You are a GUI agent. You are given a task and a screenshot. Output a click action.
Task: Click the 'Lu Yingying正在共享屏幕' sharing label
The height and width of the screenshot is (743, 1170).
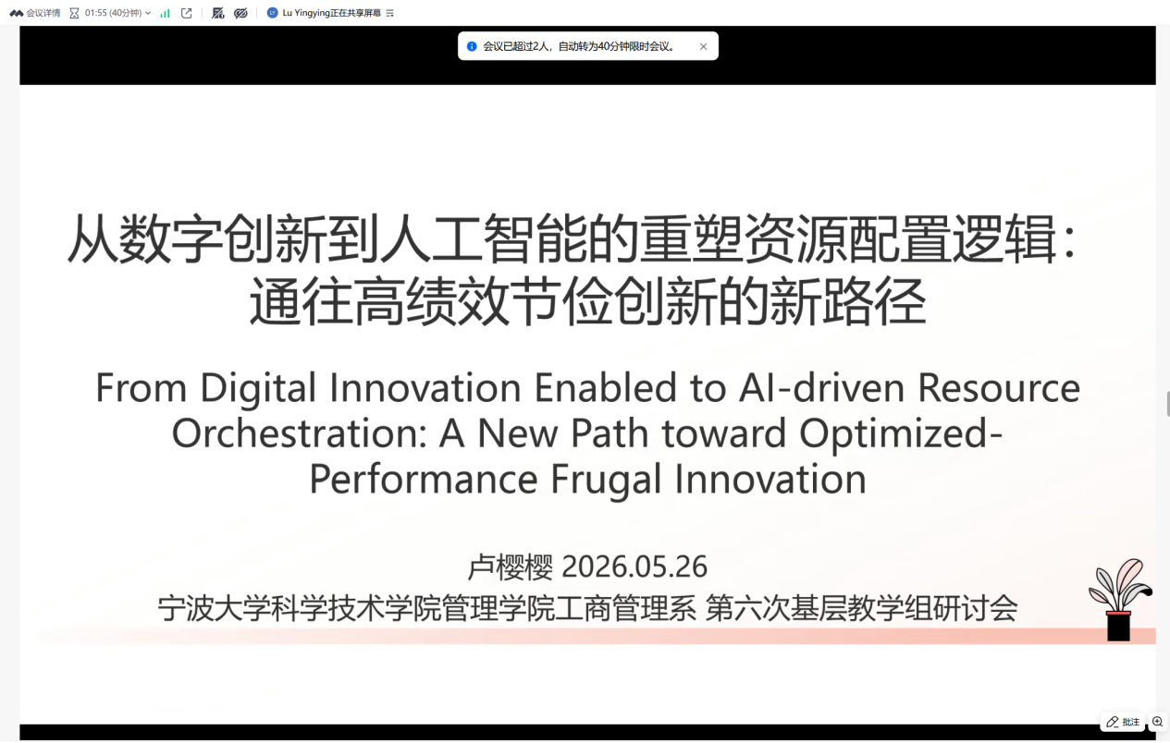point(332,13)
